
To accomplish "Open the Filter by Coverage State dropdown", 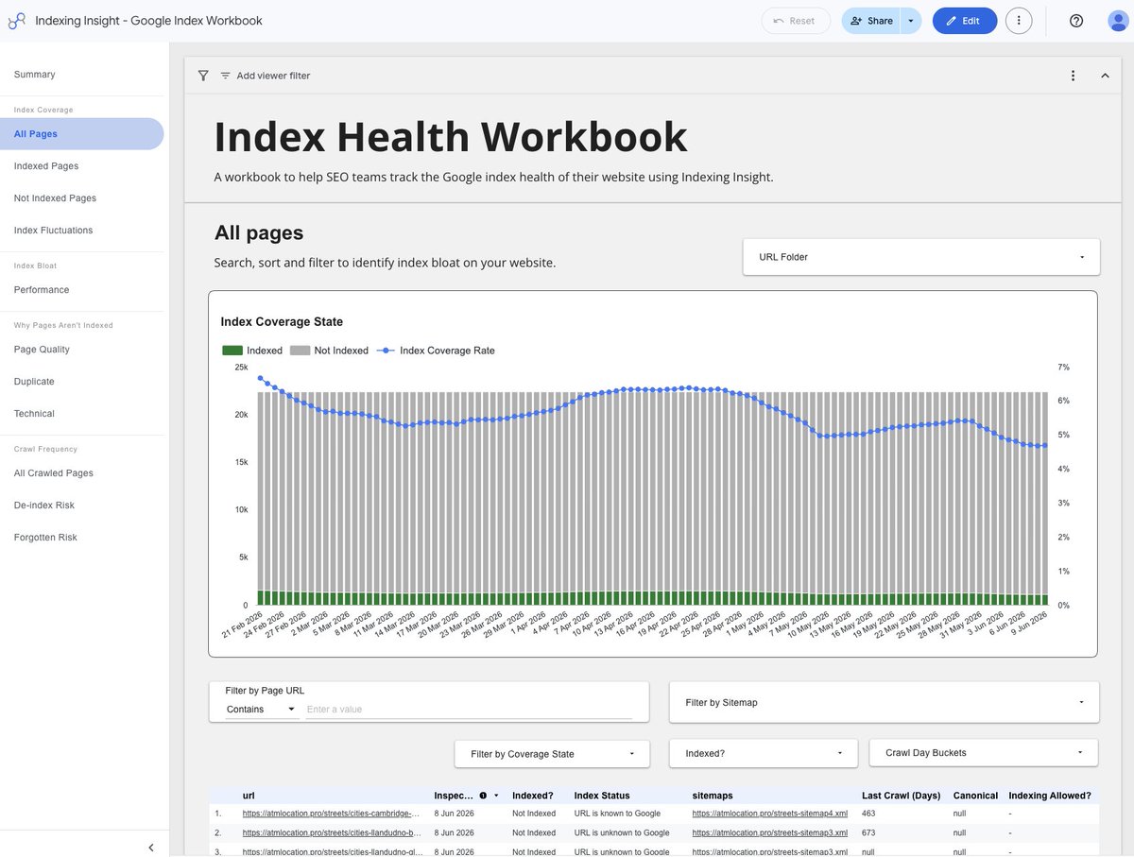I will 552,754.
